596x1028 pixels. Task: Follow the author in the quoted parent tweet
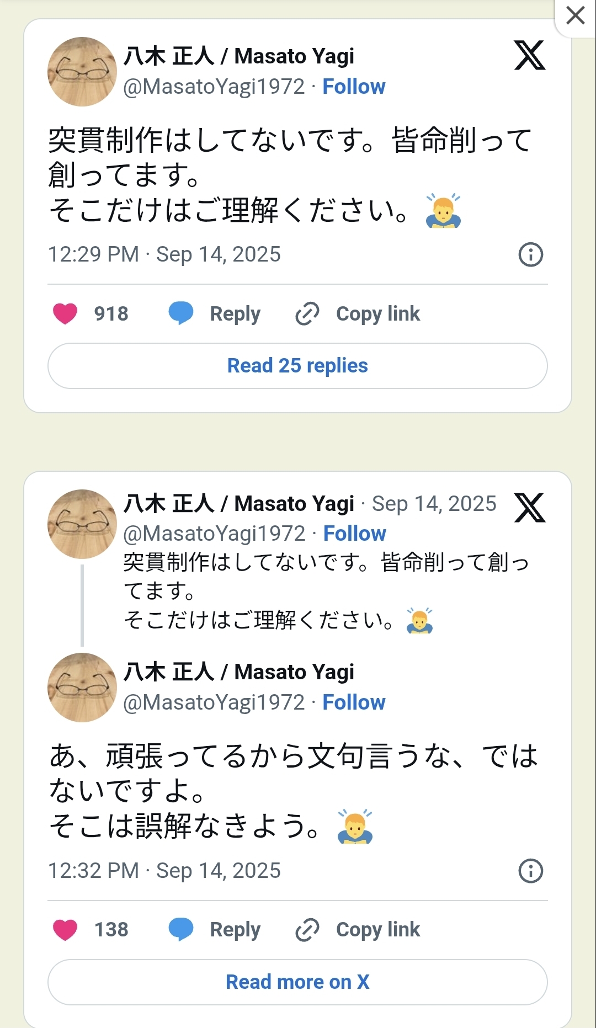click(x=354, y=534)
